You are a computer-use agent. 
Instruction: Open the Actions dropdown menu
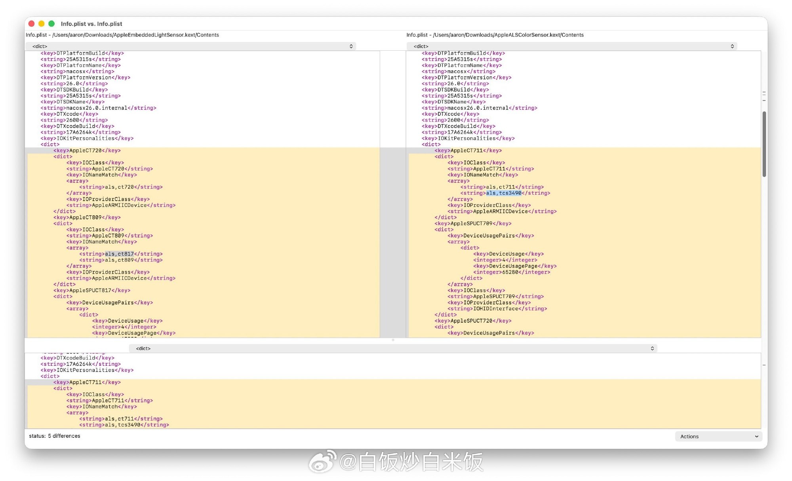pyautogui.click(x=718, y=436)
